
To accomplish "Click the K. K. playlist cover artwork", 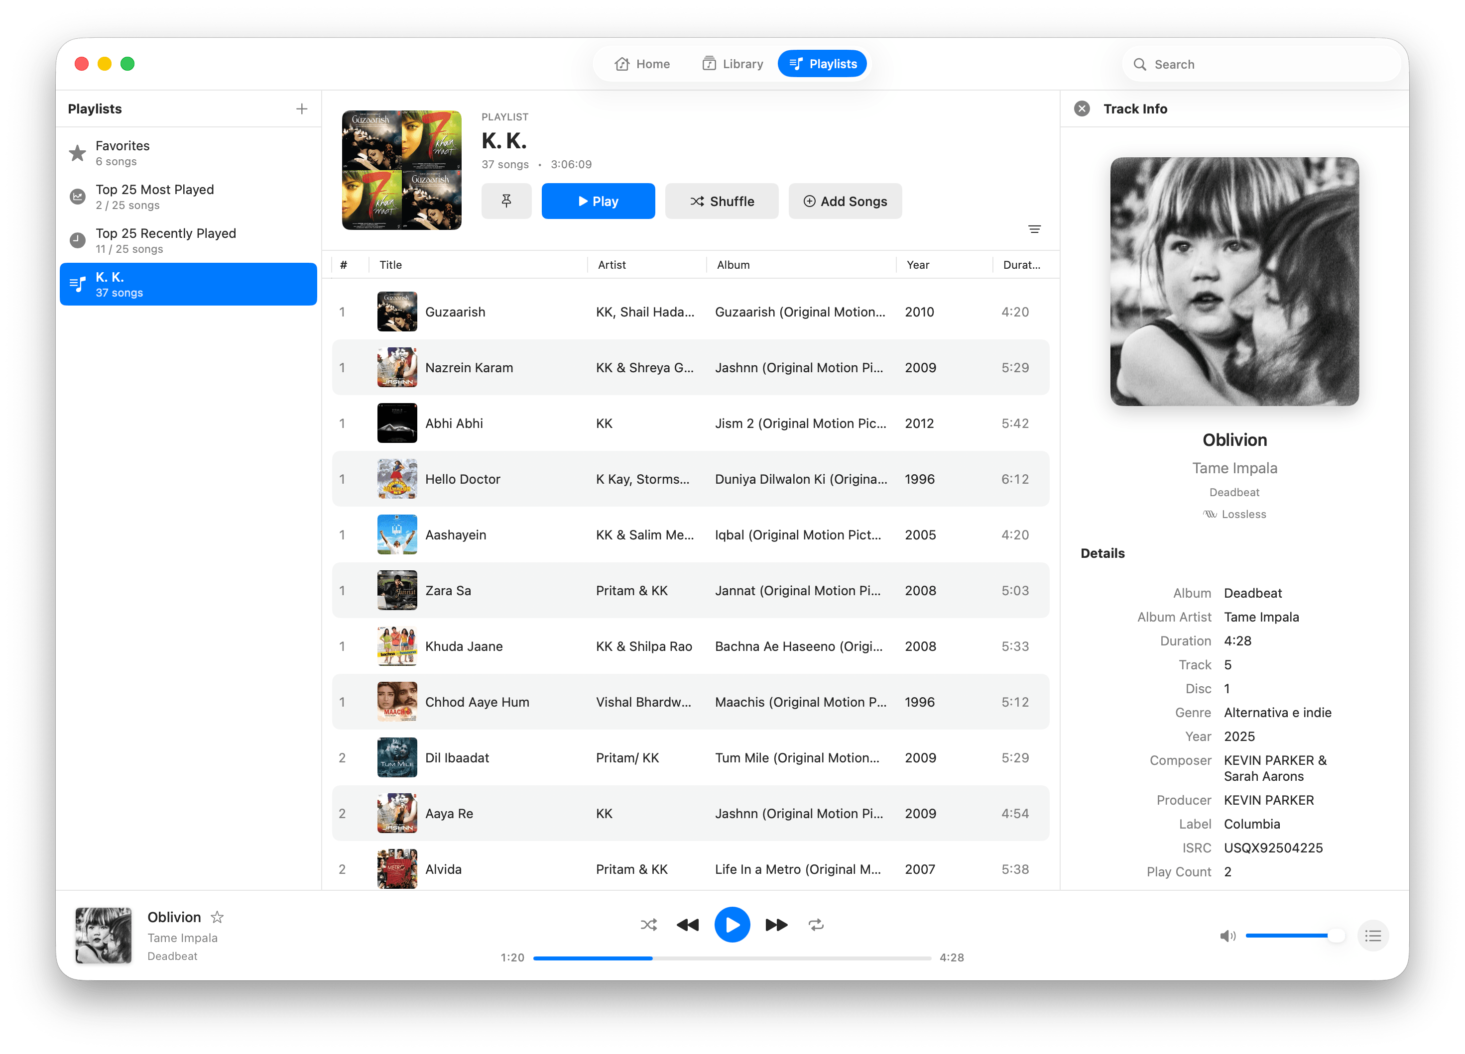I will [x=402, y=170].
